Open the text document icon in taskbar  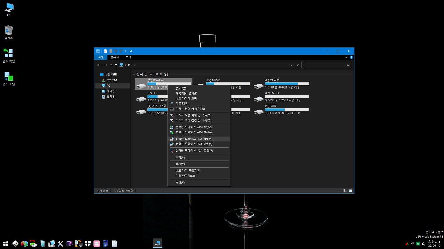pyautogui.click(x=114, y=243)
